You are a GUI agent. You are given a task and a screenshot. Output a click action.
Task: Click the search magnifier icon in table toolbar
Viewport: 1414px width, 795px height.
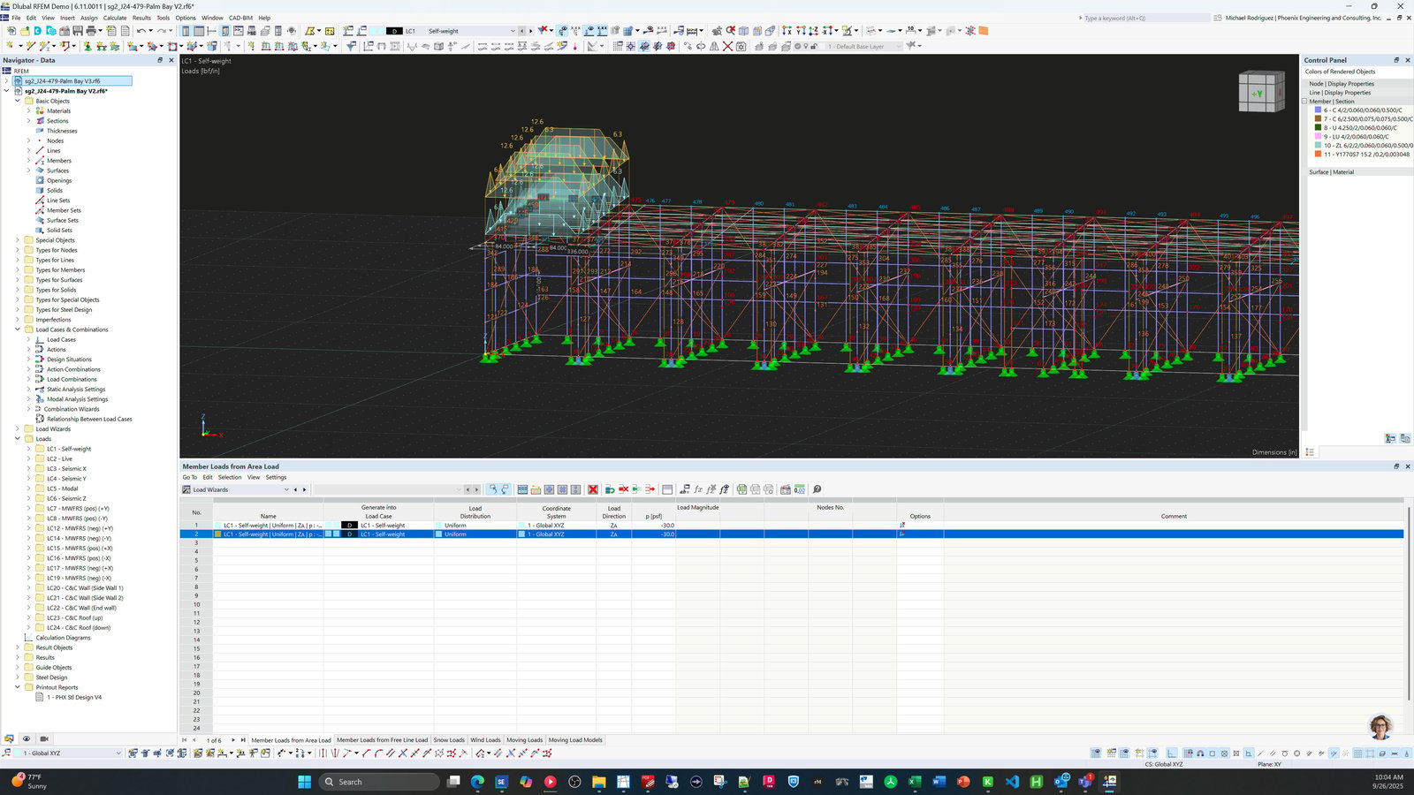pos(817,489)
